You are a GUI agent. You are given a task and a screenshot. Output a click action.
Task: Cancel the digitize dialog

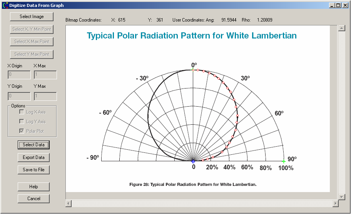pos(33,199)
